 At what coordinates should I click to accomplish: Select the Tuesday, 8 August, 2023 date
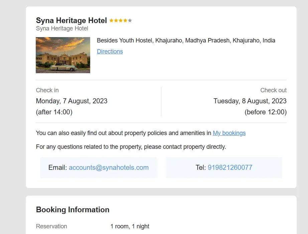click(x=250, y=101)
